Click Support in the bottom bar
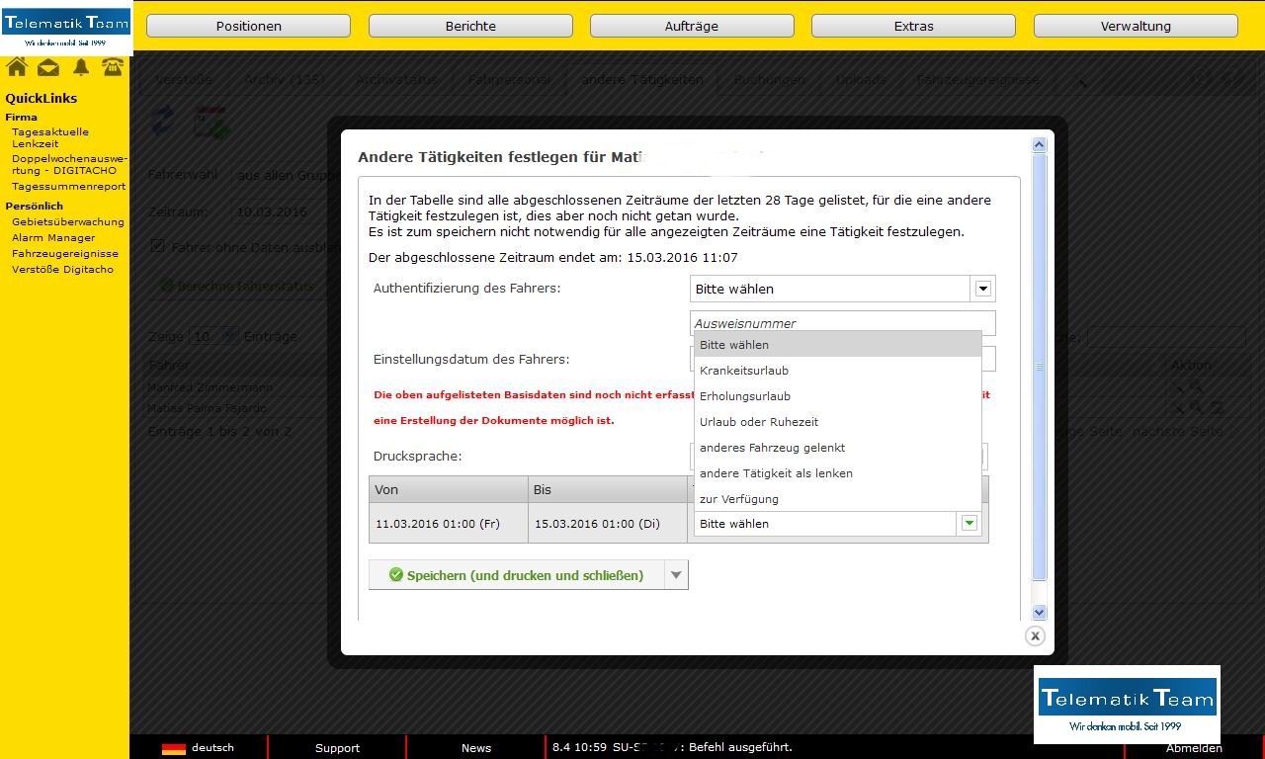This screenshot has width=1265, height=759. click(x=337, y=748)
